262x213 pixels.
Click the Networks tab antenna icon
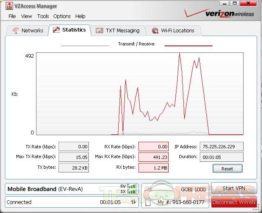click(x=16, y=31)
